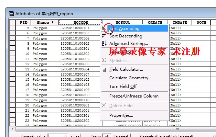The width and height of the screenshot is (216, 137).
Task: Click the Advanced Sorting A-Z icon
Action: click(104, 43)
